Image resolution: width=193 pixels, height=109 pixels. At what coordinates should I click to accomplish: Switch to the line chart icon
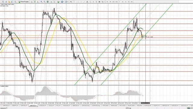[38, 2]
